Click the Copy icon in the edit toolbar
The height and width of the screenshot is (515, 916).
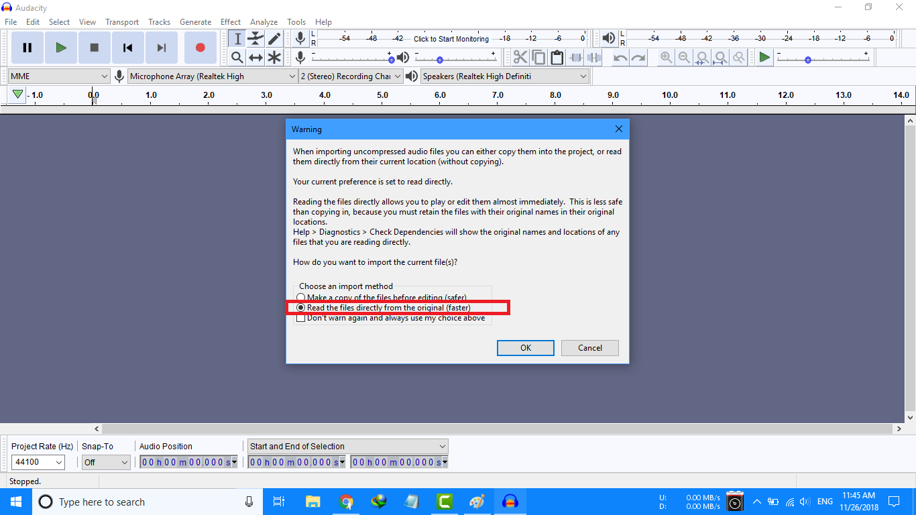pyautogui.click(x=538, y=58)
